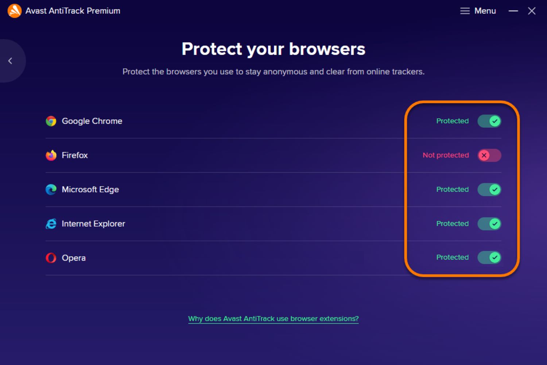
Task: Click the Opera browser icon
Action: pyautogui.click(x=51, y=258)
